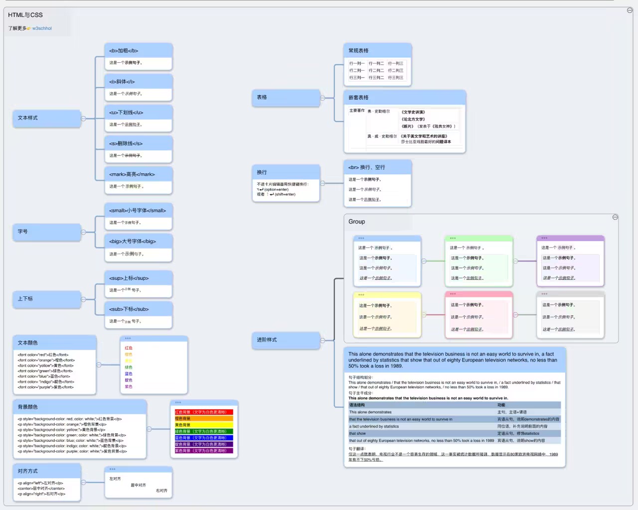Collapse the 文本样式 branch

click(83, 119)
